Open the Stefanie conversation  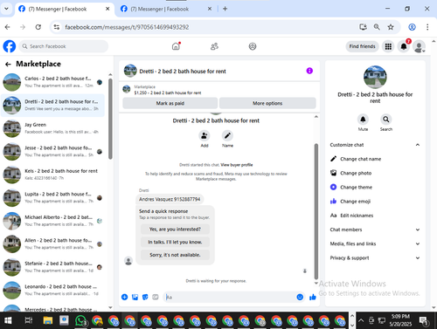[x=52, y=267]
